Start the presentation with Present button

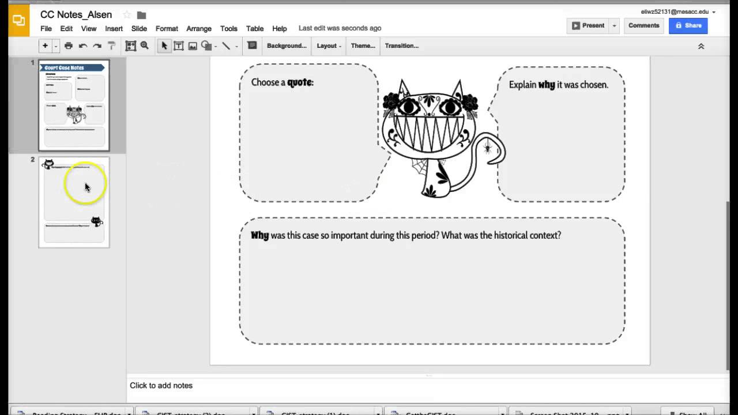[588, 25]
